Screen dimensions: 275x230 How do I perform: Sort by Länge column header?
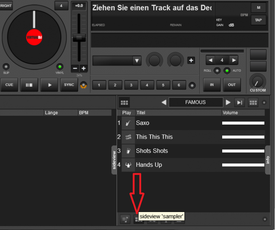coord(60,113)
